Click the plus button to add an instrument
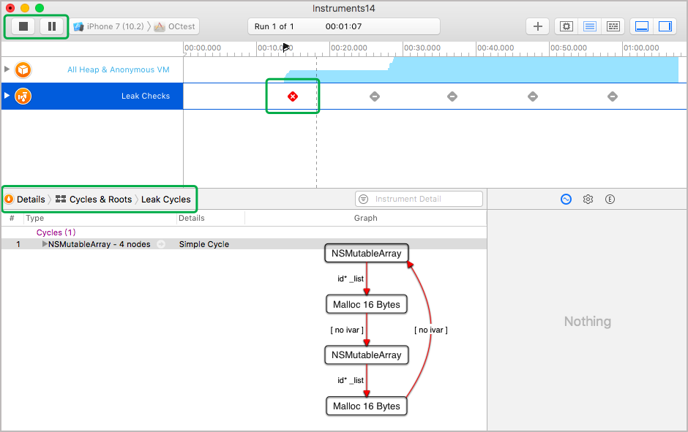This screenshot has height=432, width=688. [538, 26]
